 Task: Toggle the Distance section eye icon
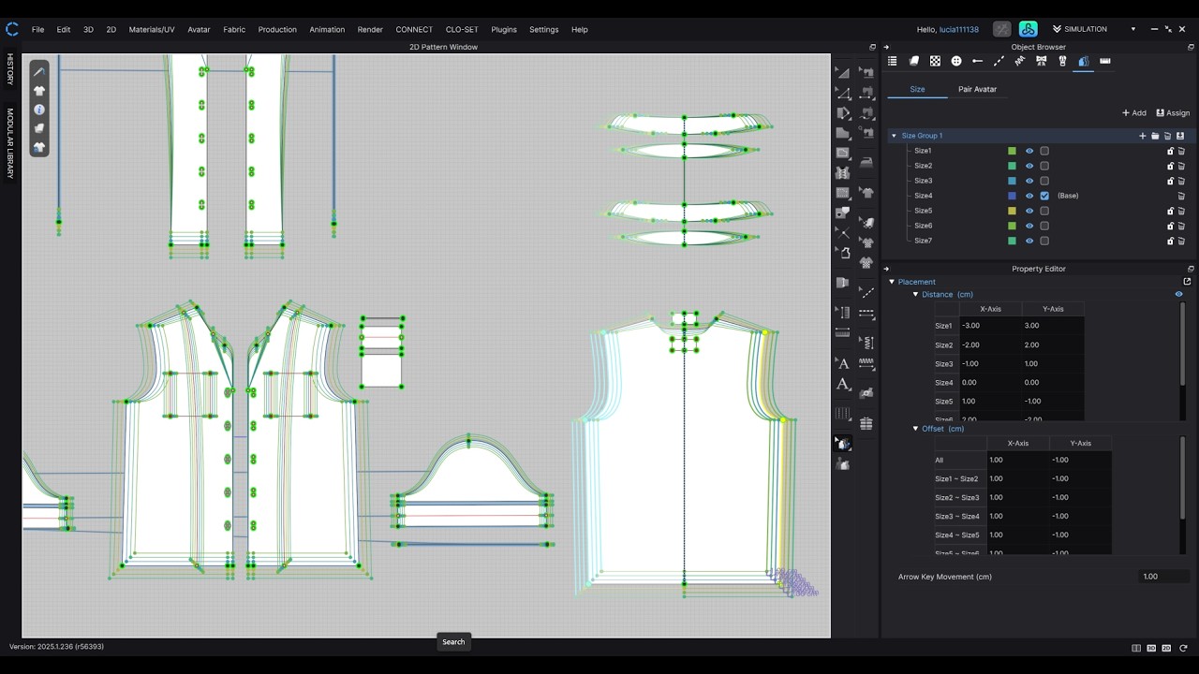(x=1178, y=294)
